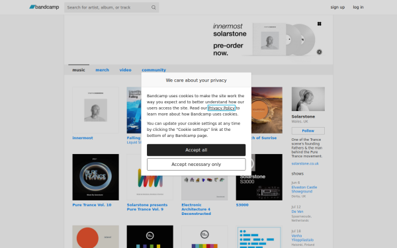Click the colorful squiggle Pure Trance Vol. 9 cover

point(150,188)
